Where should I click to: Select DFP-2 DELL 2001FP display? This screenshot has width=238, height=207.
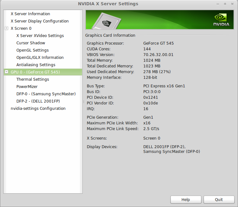point(38,101)
